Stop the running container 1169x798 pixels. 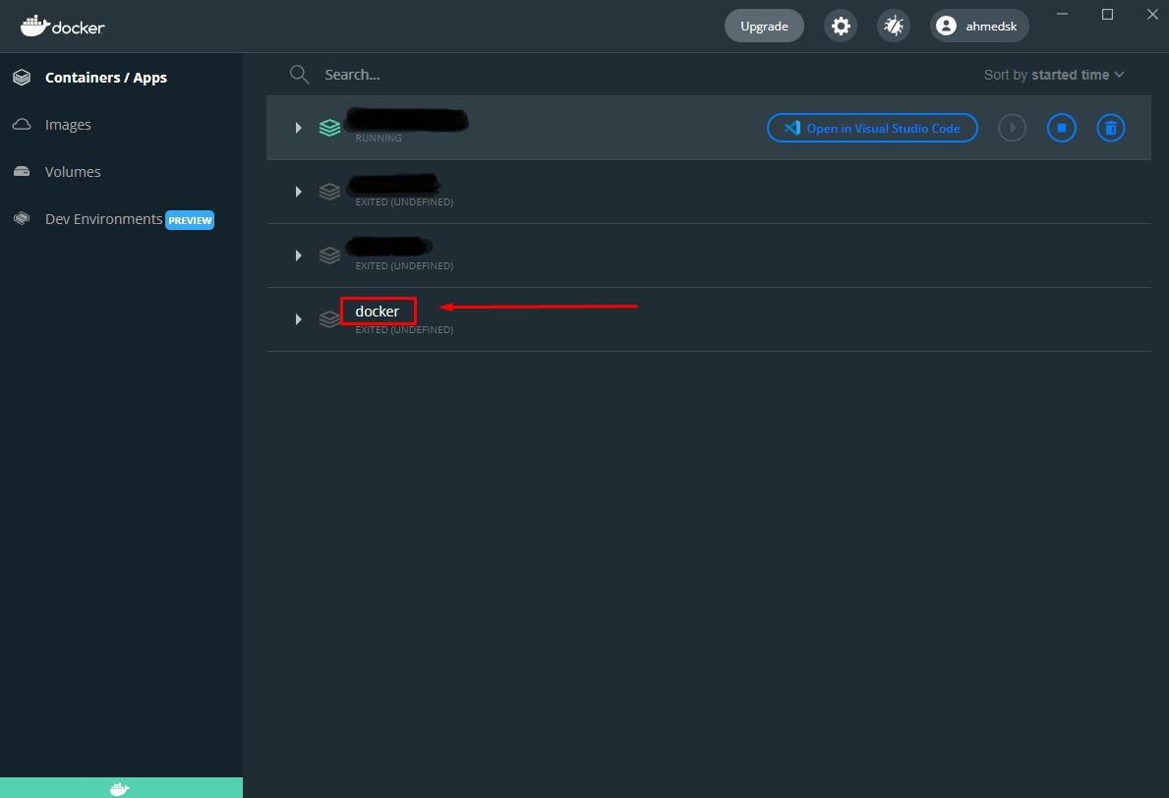click(1061, 128)
